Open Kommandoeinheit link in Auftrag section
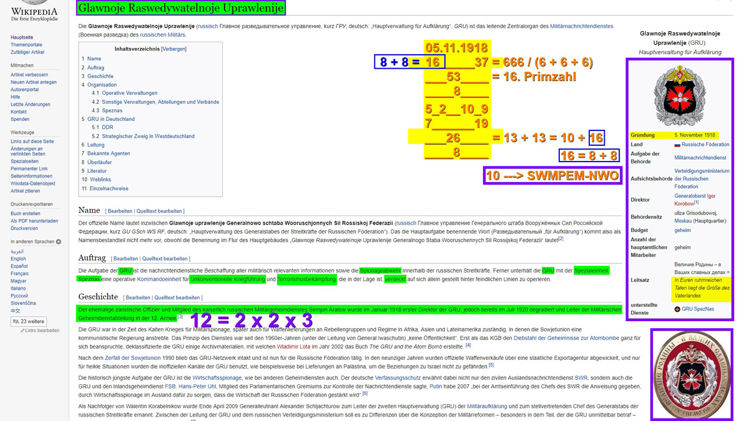 point(159,279)
